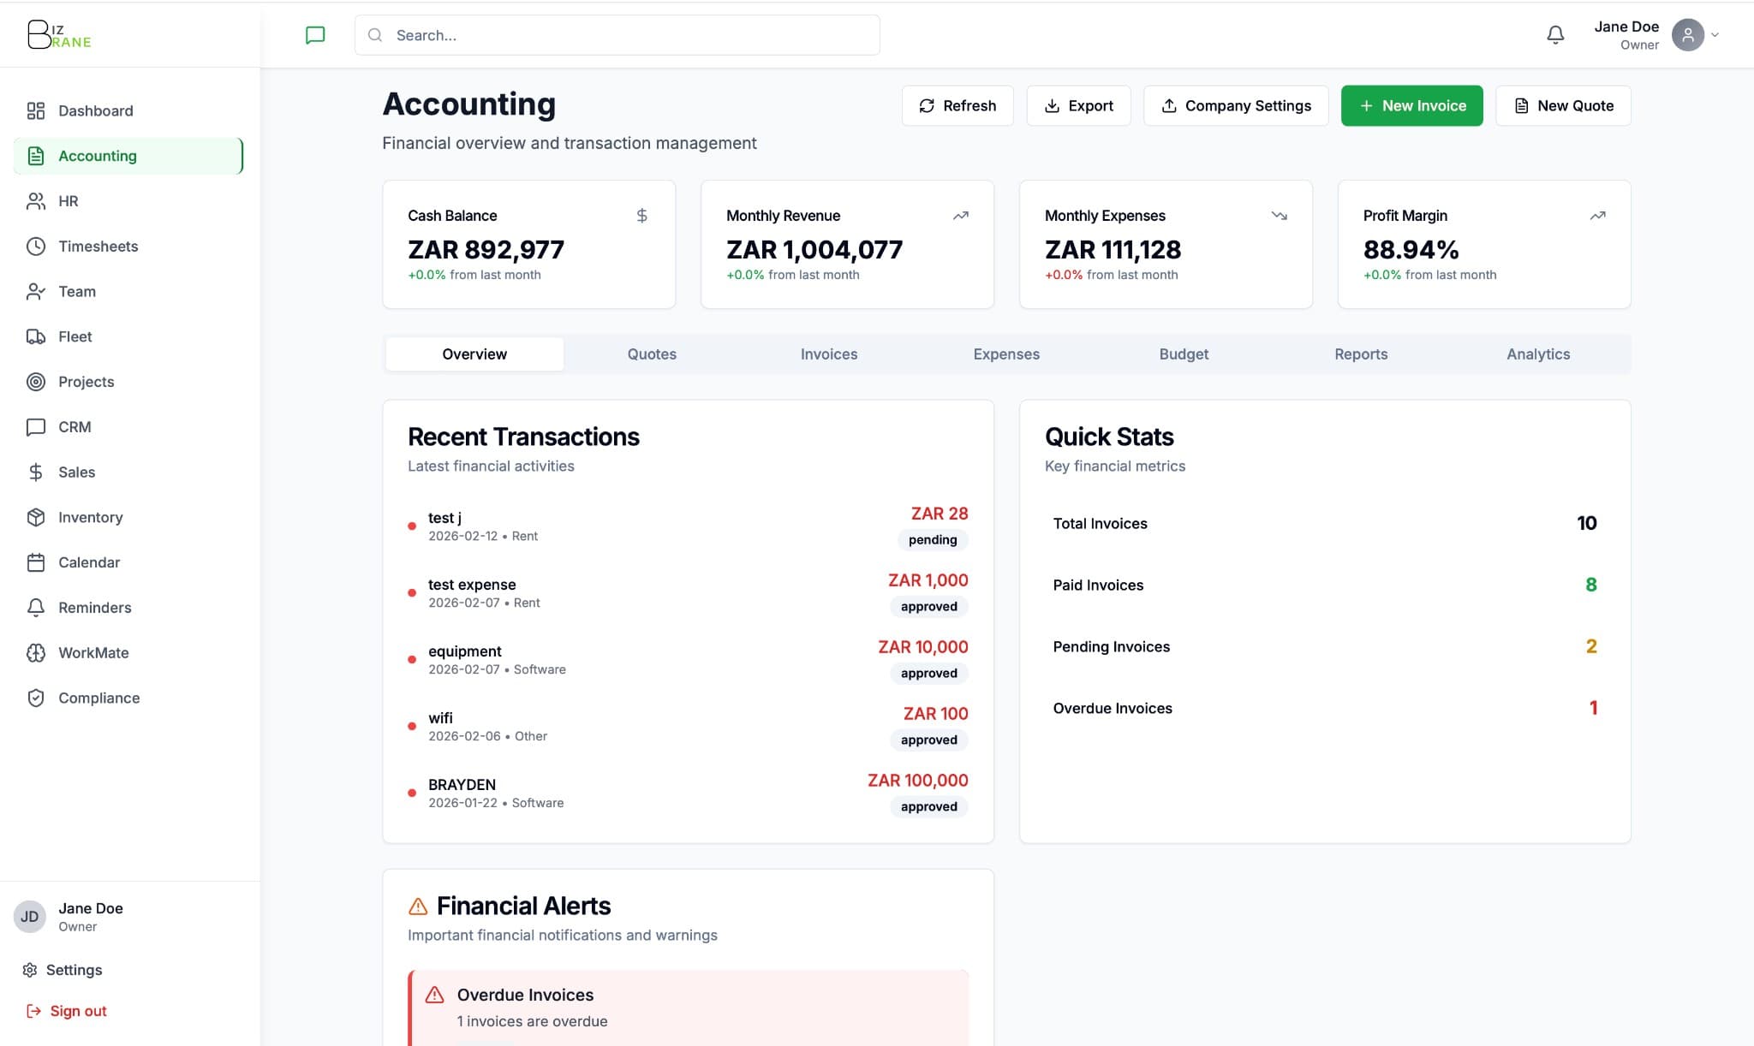Viewport: 1754px width, 1046px height.
Task: Switch to the Invoices tab
Action: point(828,354)
